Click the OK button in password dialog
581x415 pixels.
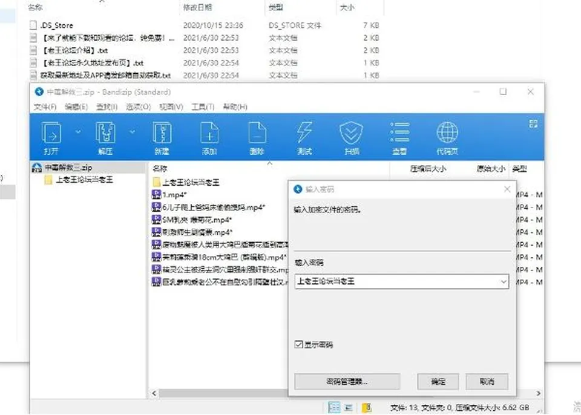click(438, 381)
